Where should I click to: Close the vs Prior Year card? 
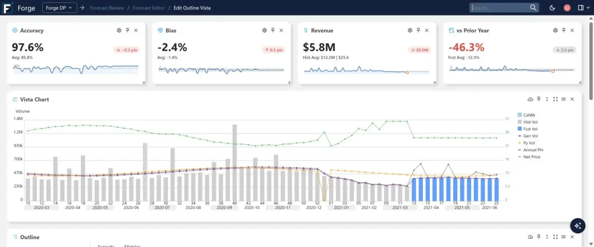(x=572, y=30)
